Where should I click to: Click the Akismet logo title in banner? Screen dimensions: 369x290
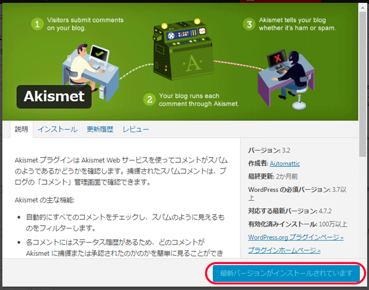tap(54, 97)
